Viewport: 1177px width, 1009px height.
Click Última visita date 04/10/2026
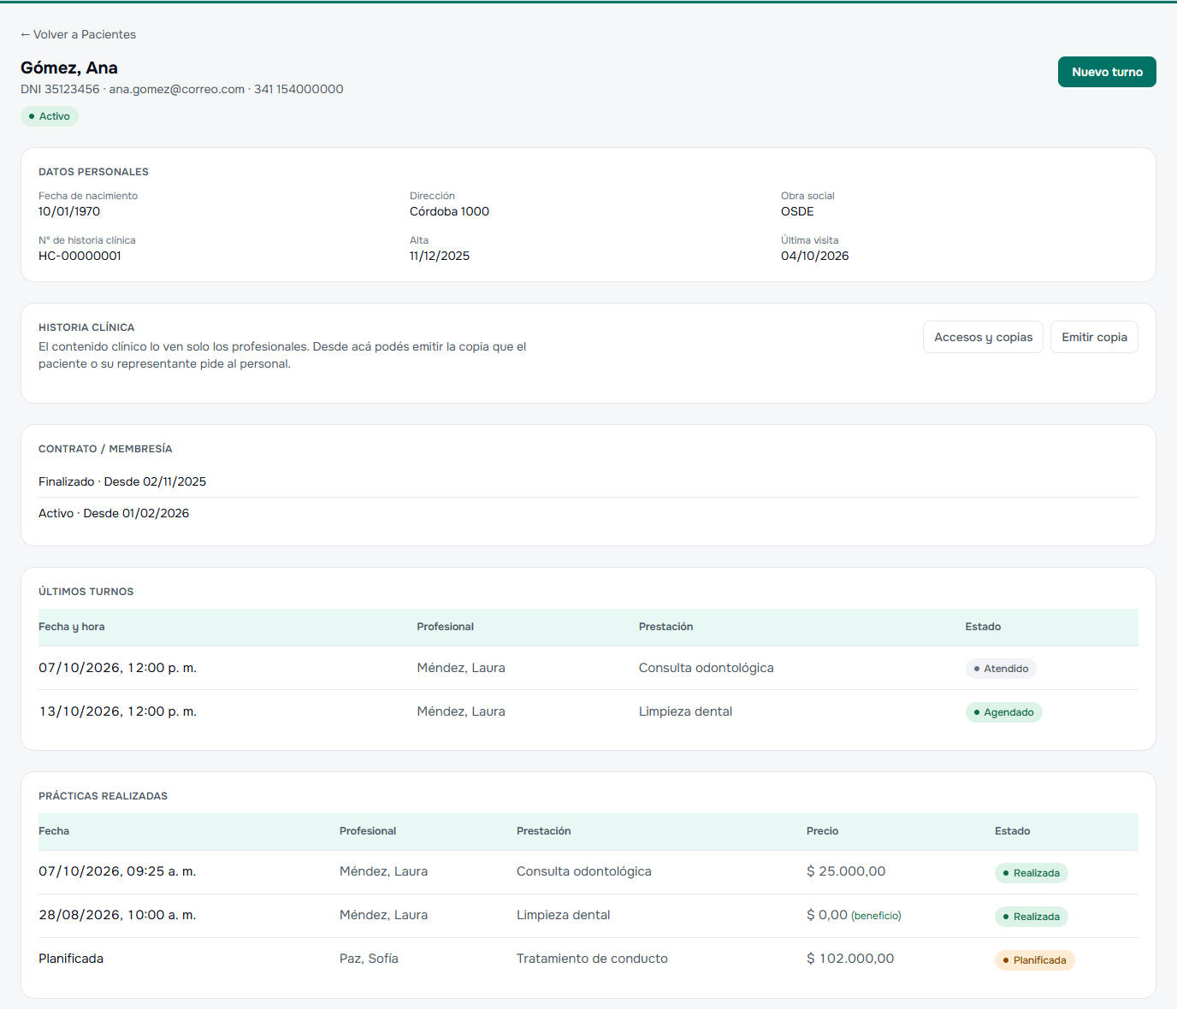point(815,256)
